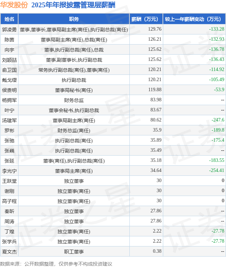The height and width of the screenshot is (267, 226).
Task: Click change value -175.4
Action: click(x=218, y=140)
